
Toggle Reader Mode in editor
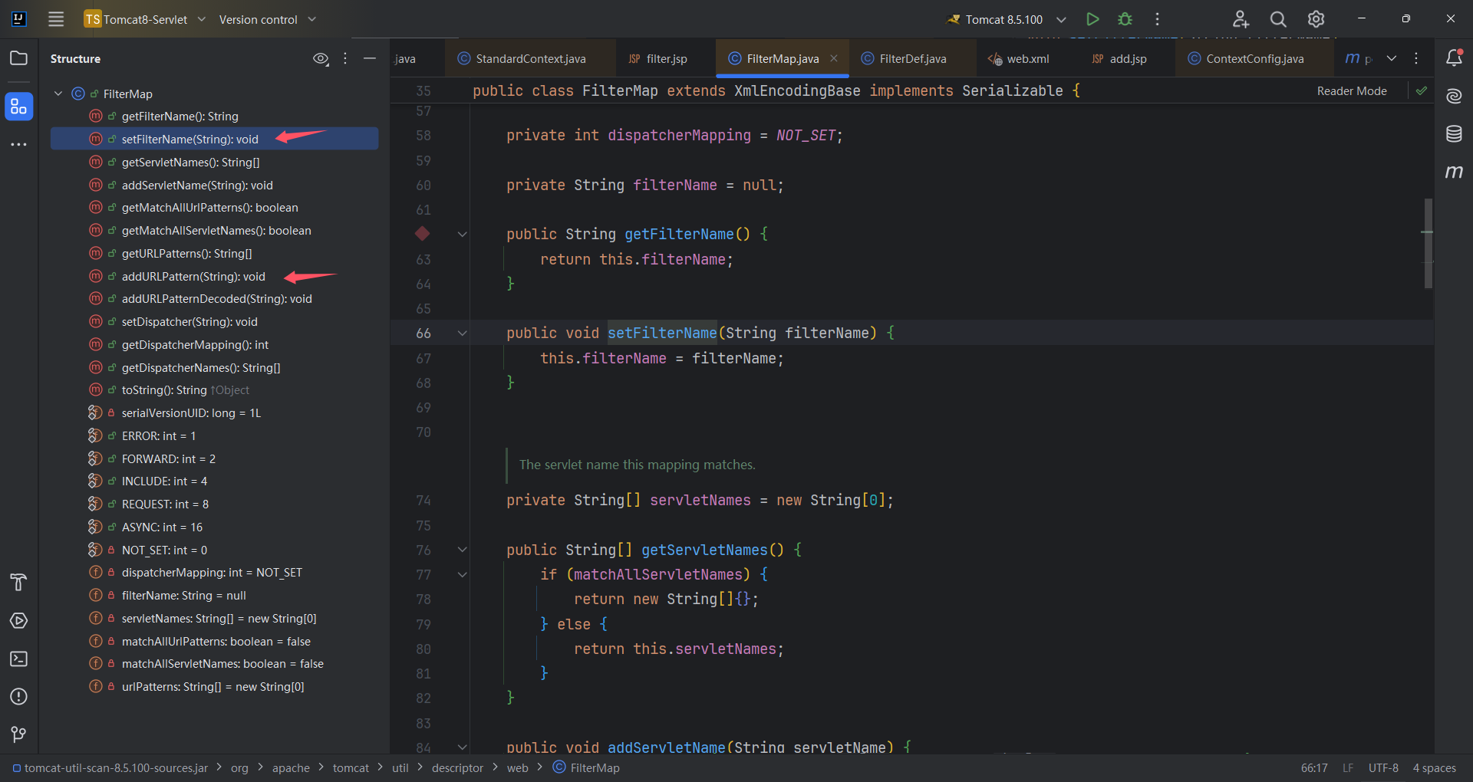point(1352,90)
